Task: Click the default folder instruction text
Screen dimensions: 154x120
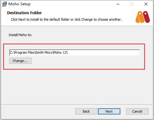Action: point(66,19)
